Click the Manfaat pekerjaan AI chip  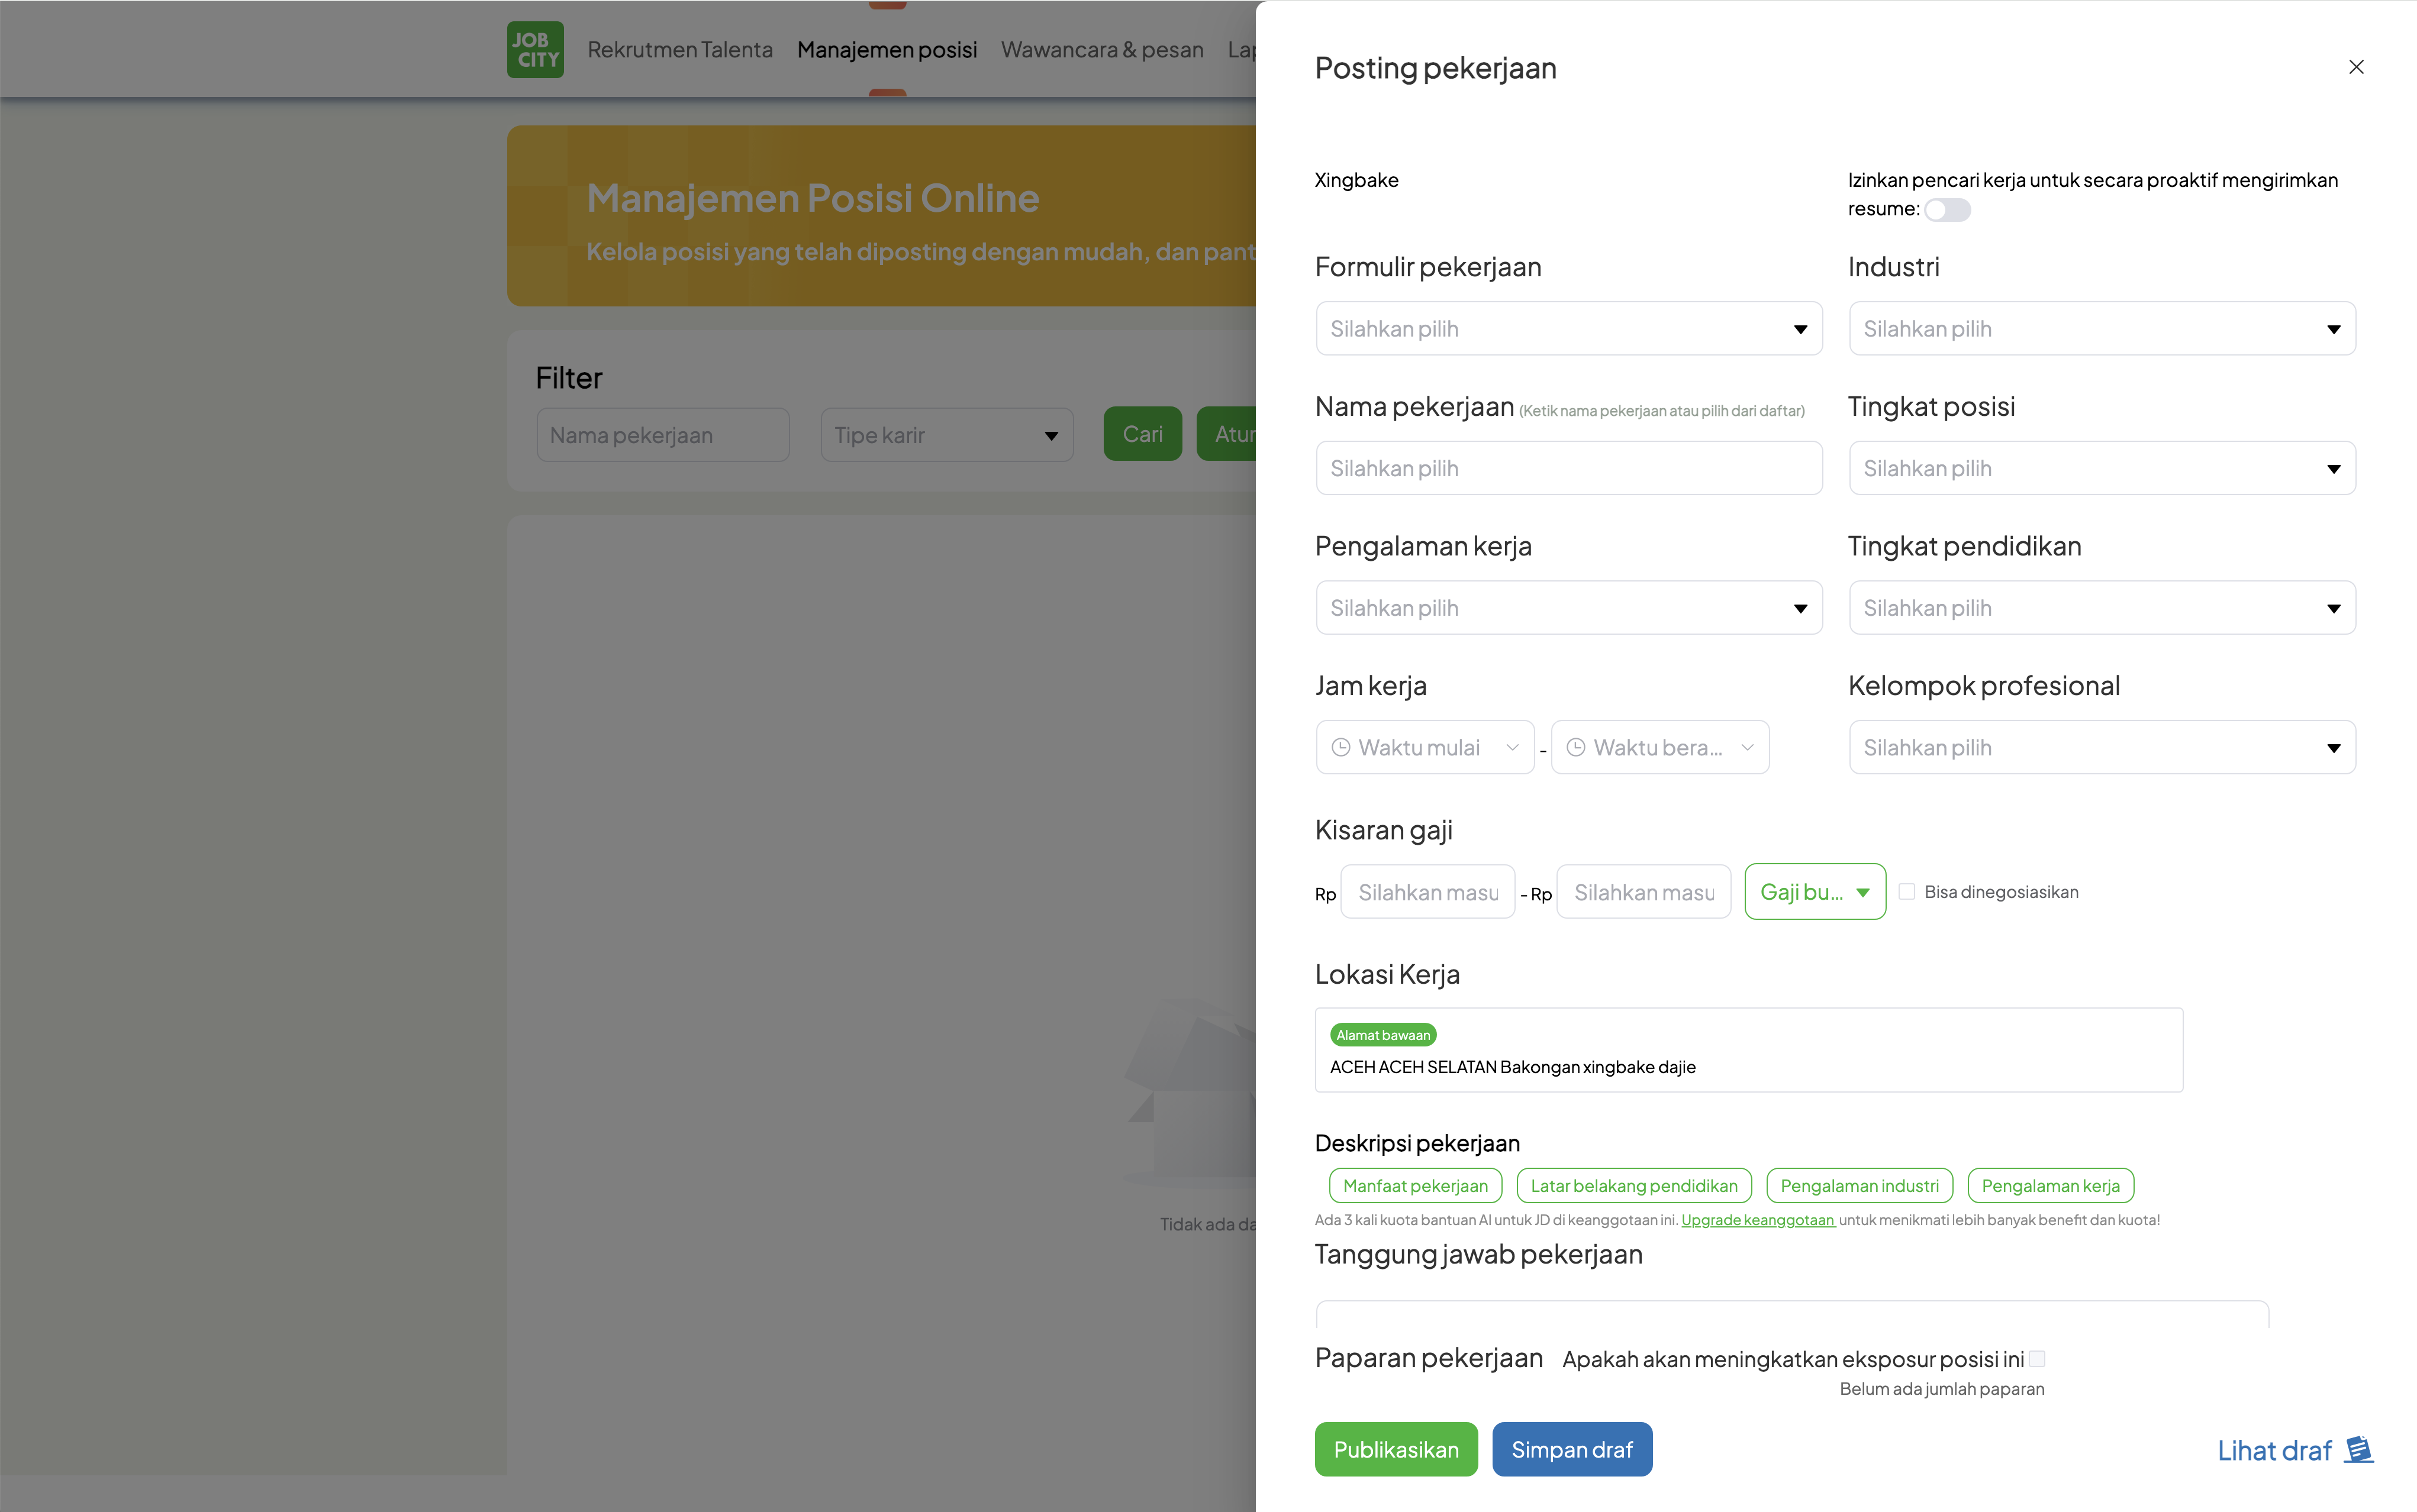(1414, 1185)
